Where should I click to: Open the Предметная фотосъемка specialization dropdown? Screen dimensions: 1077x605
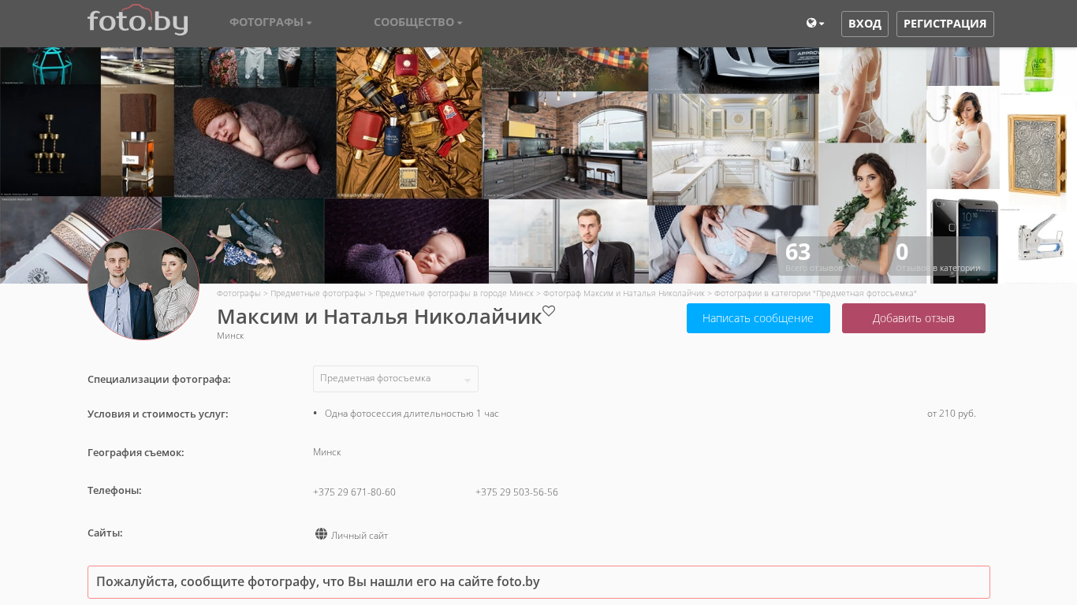click(395, 379)
